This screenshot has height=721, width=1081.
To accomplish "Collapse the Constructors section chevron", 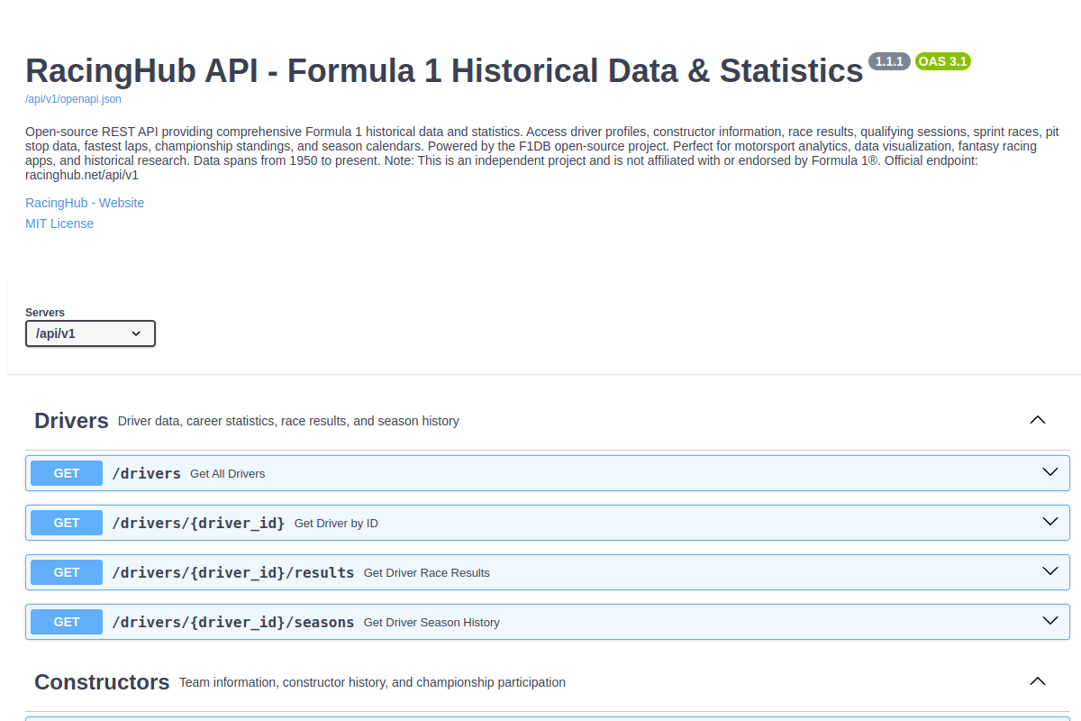I will (1038, 681).
